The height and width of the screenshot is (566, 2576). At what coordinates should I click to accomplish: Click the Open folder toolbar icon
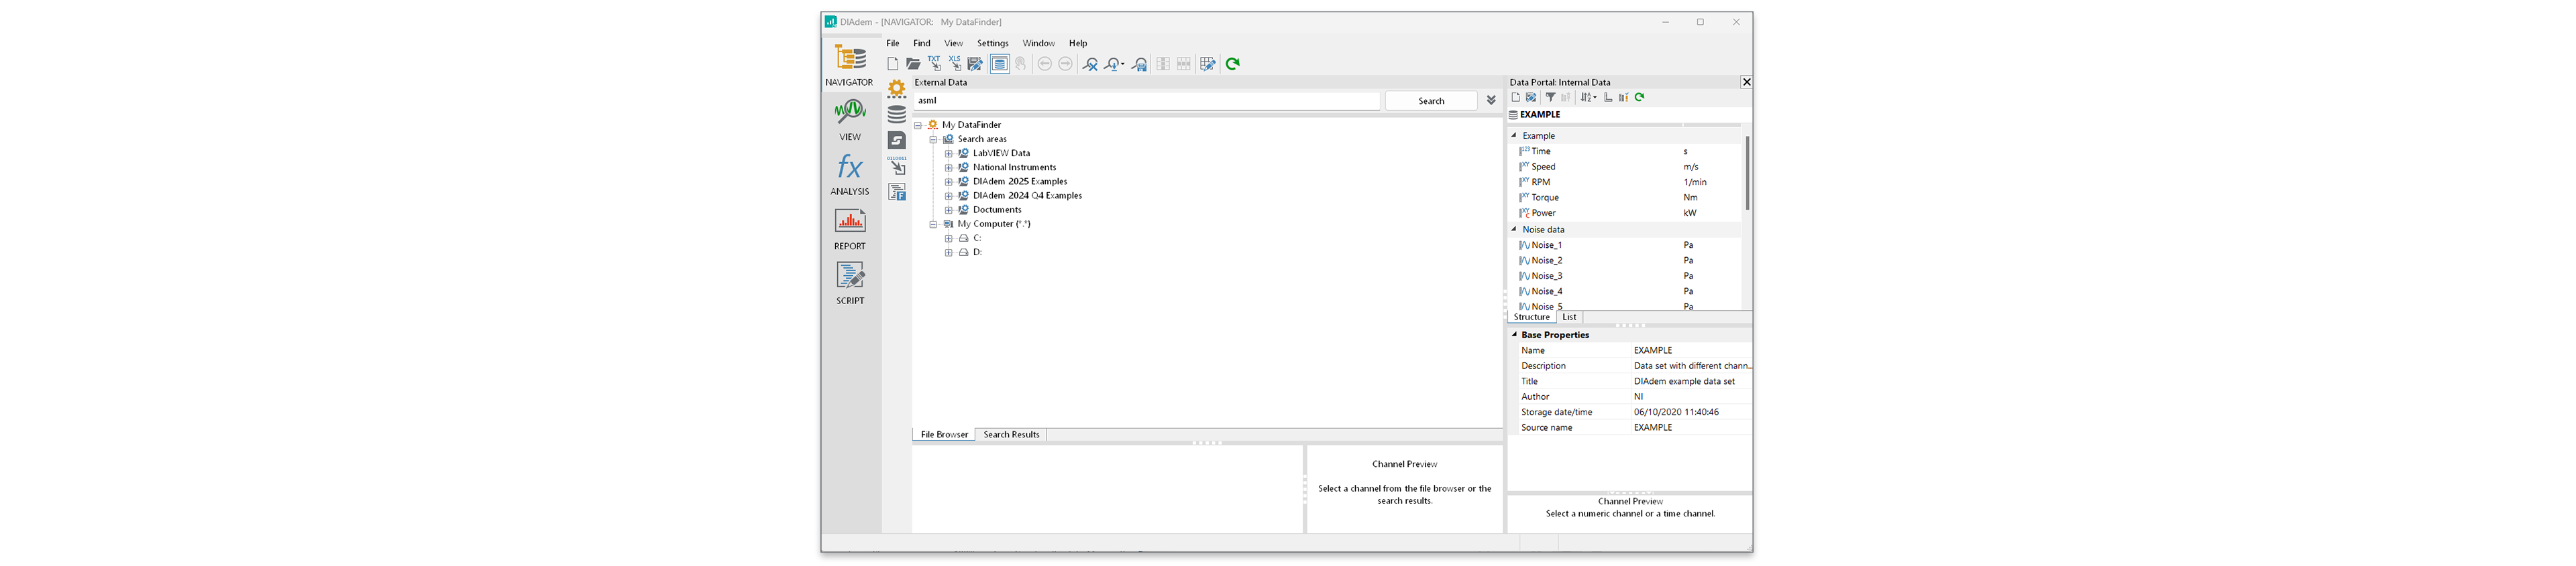coord(913,64)
